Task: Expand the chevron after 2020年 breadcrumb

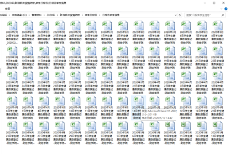Action: tap(58, 15)
